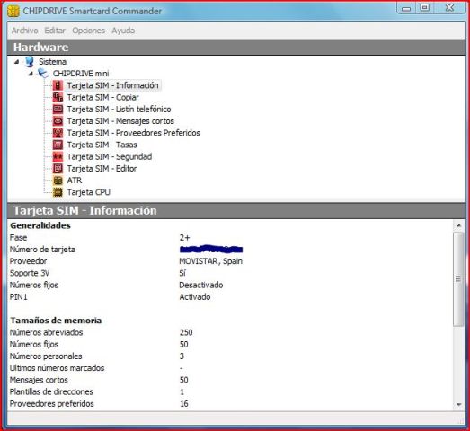Click the Soporte 3V label
Image resolution: width=470 pixels, height=431 pixels.
click(30, 273)
